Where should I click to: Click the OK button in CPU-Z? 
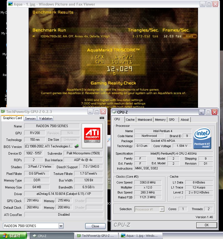[x=207, y=225]
